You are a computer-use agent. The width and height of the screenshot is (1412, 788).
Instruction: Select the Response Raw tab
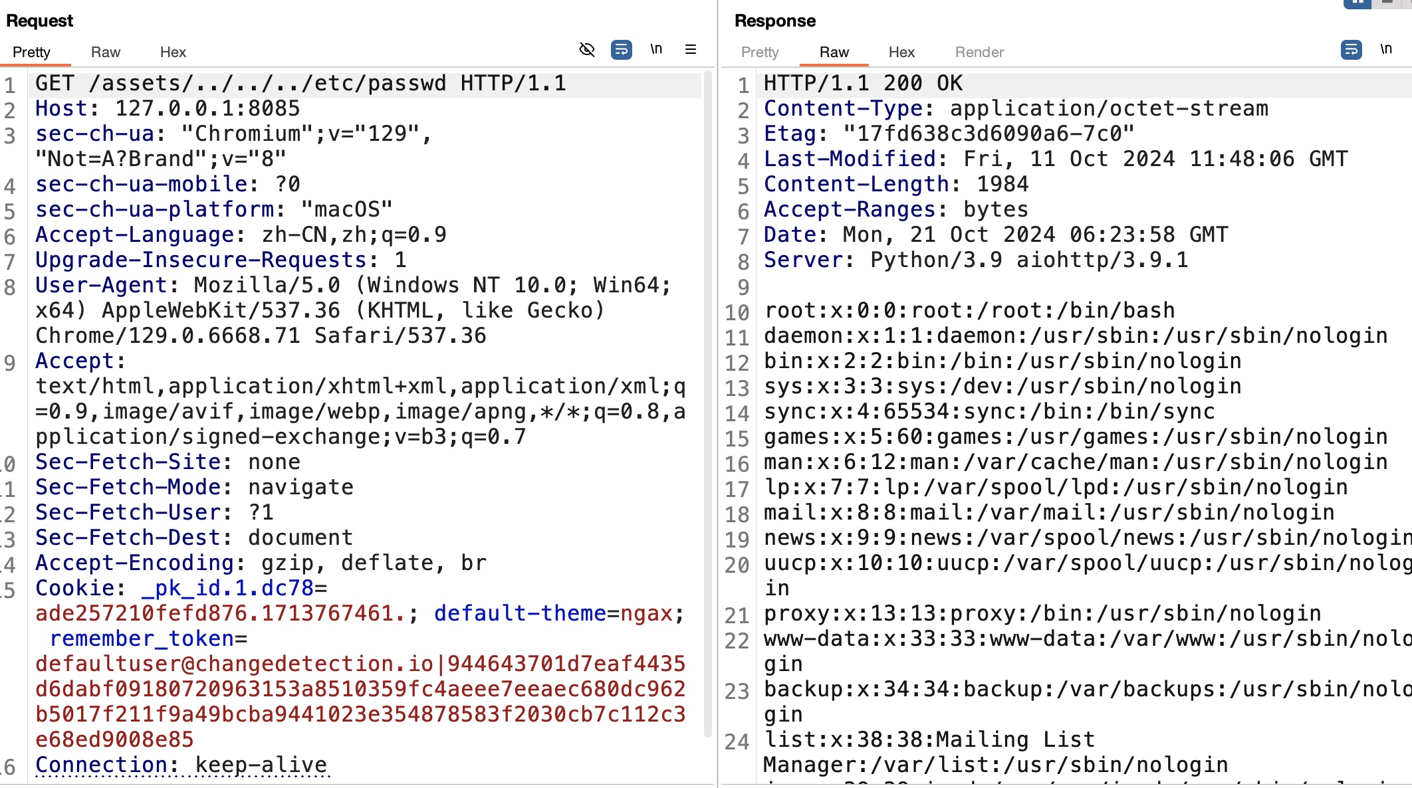834,52
